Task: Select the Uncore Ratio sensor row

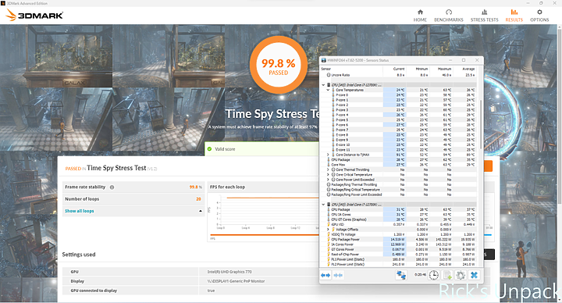Action: click(x=398, y=75)
